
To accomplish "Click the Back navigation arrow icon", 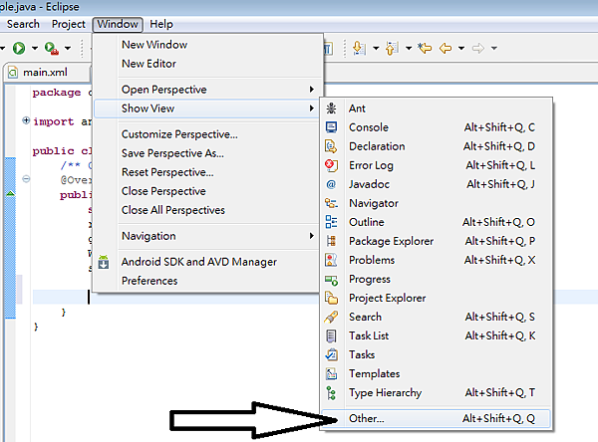I will point(446,48).
